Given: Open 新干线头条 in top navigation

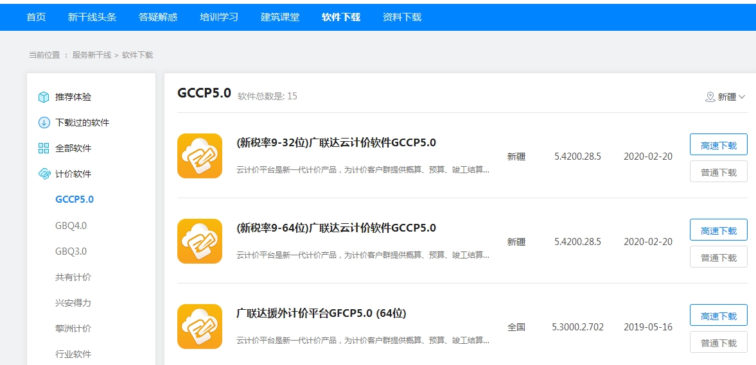Looking at the screenshot, I should pyautogui.click(x=92, y=17).
